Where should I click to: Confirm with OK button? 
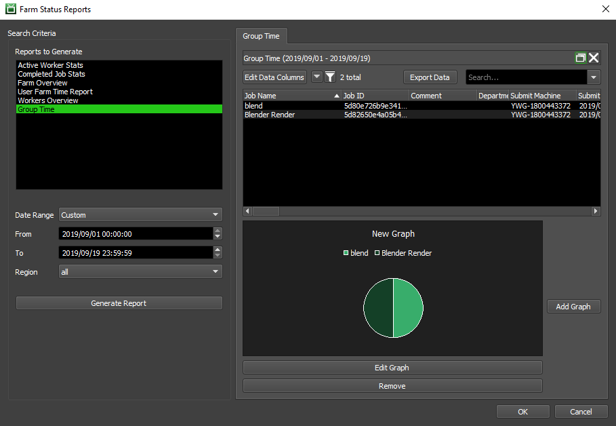click(523, 412)
